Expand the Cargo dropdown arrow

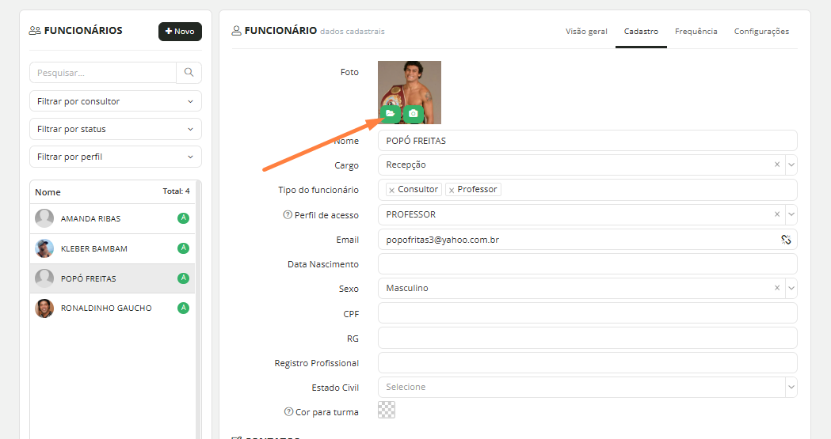pos(791,165)
